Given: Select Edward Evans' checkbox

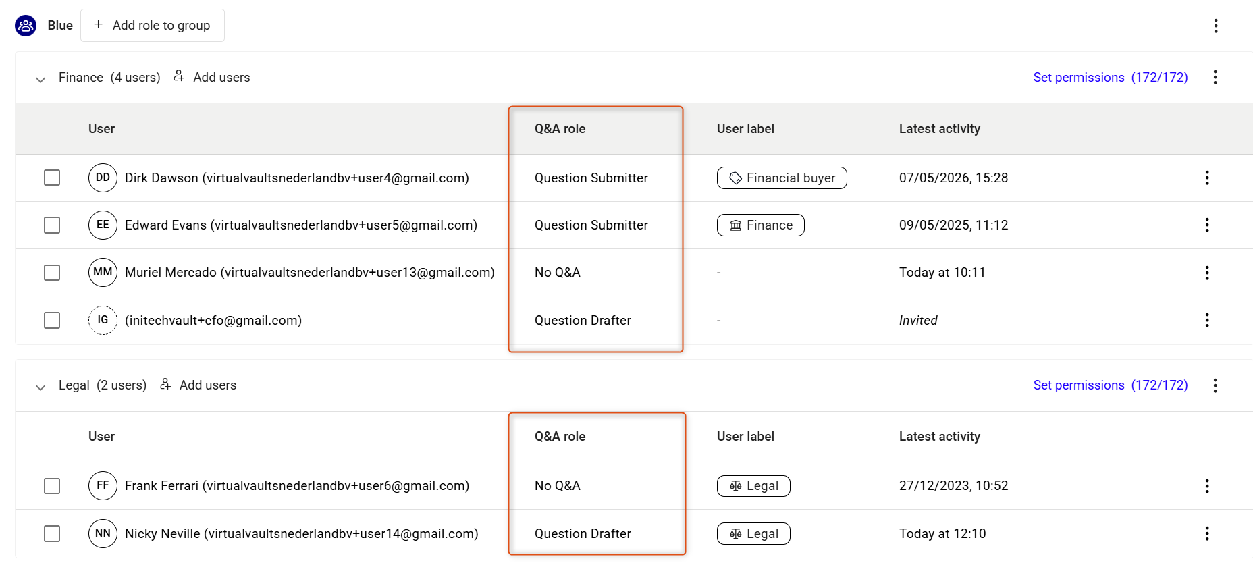Looking at the screenshot, I should [52, 225].
